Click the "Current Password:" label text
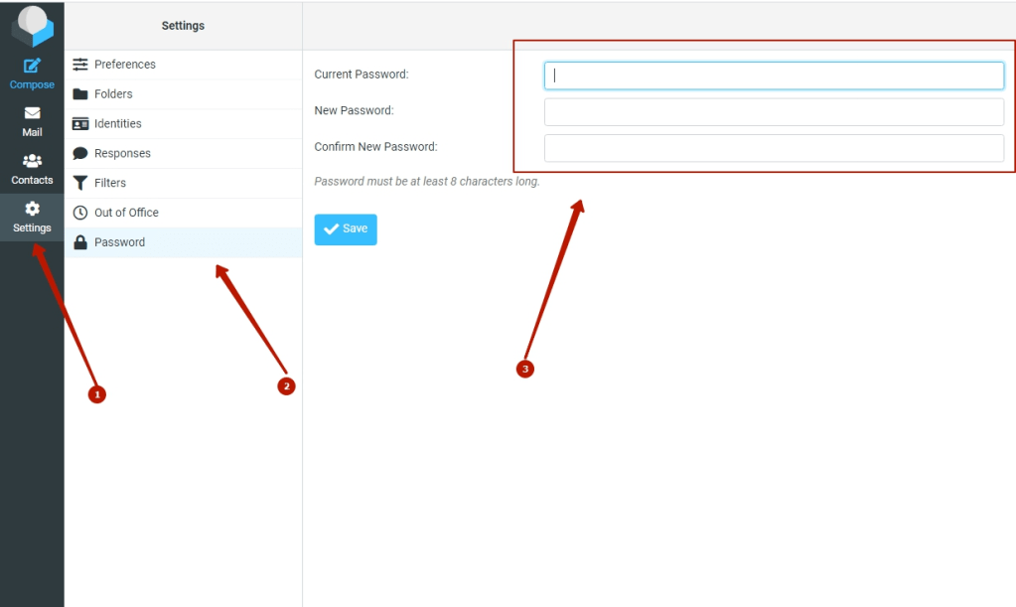 coord(362,75)
